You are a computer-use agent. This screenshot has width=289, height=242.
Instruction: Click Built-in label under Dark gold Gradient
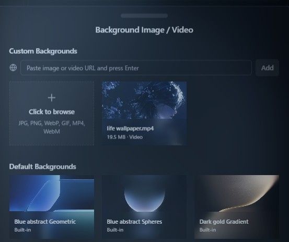click(207, 230)
